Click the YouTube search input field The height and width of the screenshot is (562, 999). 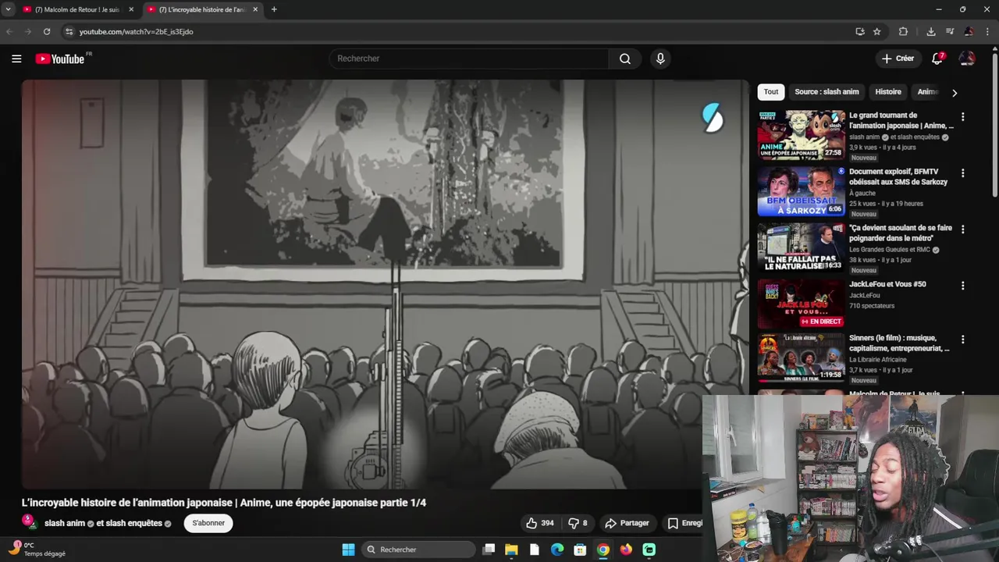(x=468, y=59)
